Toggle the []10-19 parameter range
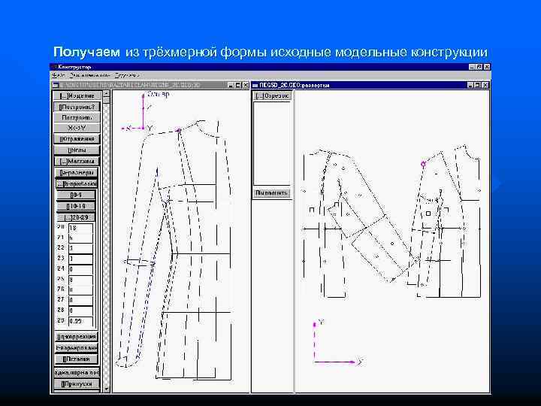Screen dimensions: 541x406 click(x=76, y=207)
